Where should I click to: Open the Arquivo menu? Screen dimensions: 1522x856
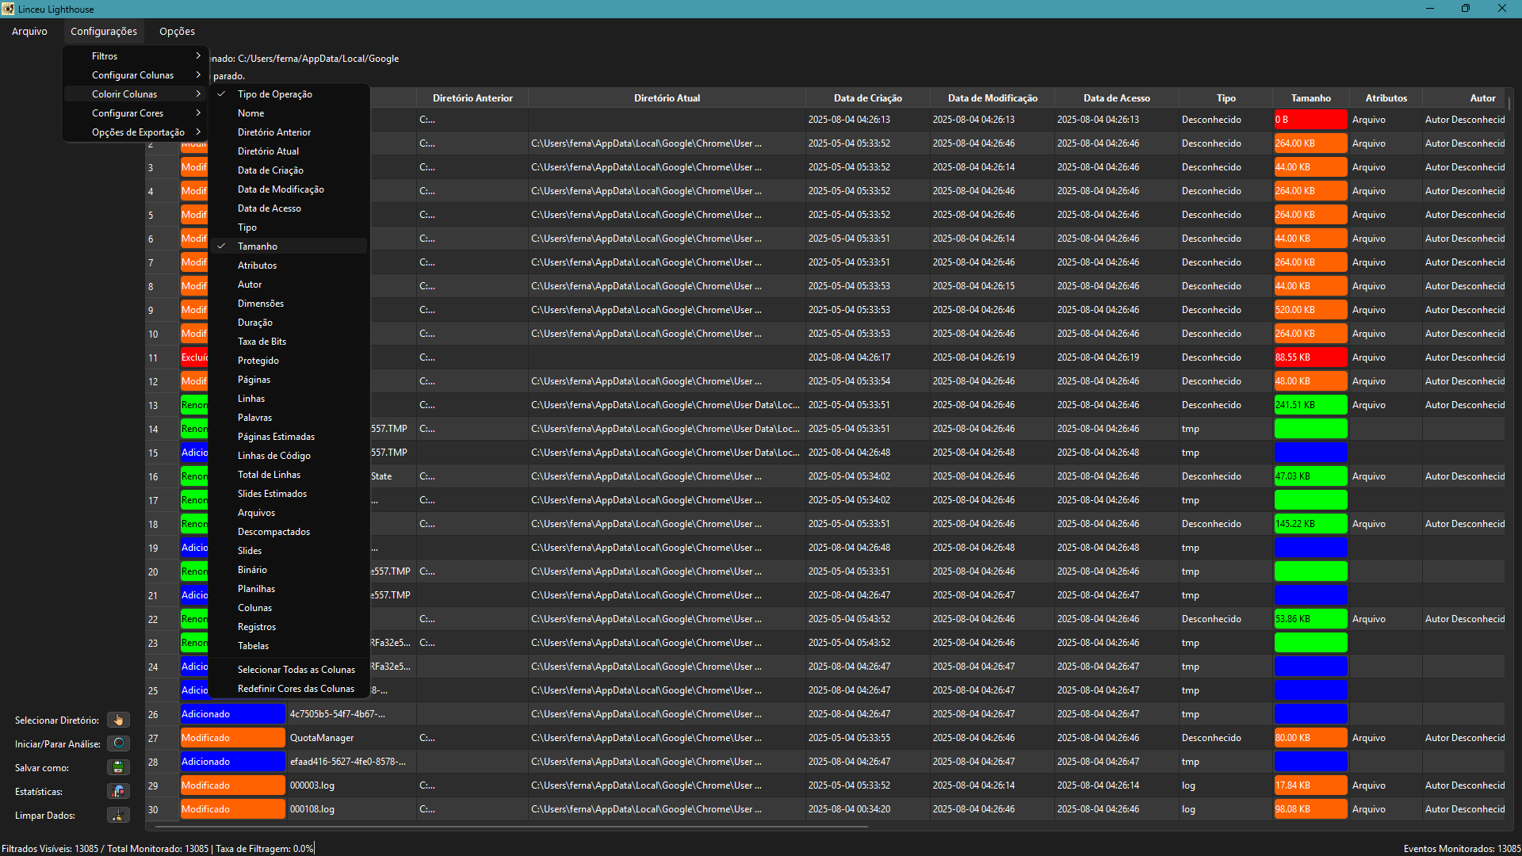click(x=29, y=32)
